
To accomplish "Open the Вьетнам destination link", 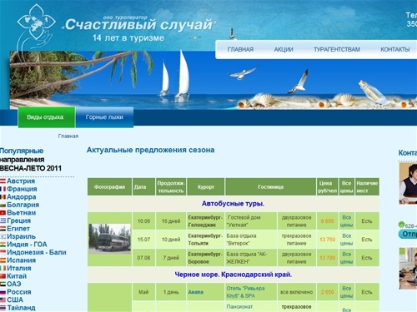I will [22, 213].
